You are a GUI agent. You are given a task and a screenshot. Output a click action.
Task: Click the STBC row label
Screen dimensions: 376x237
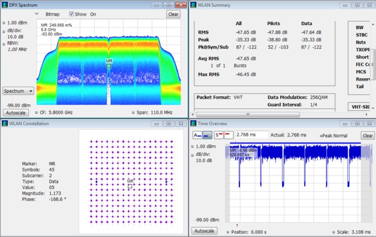pyautogui.click(x=362, y=35)
